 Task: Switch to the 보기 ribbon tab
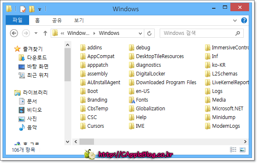coord(79,20)
